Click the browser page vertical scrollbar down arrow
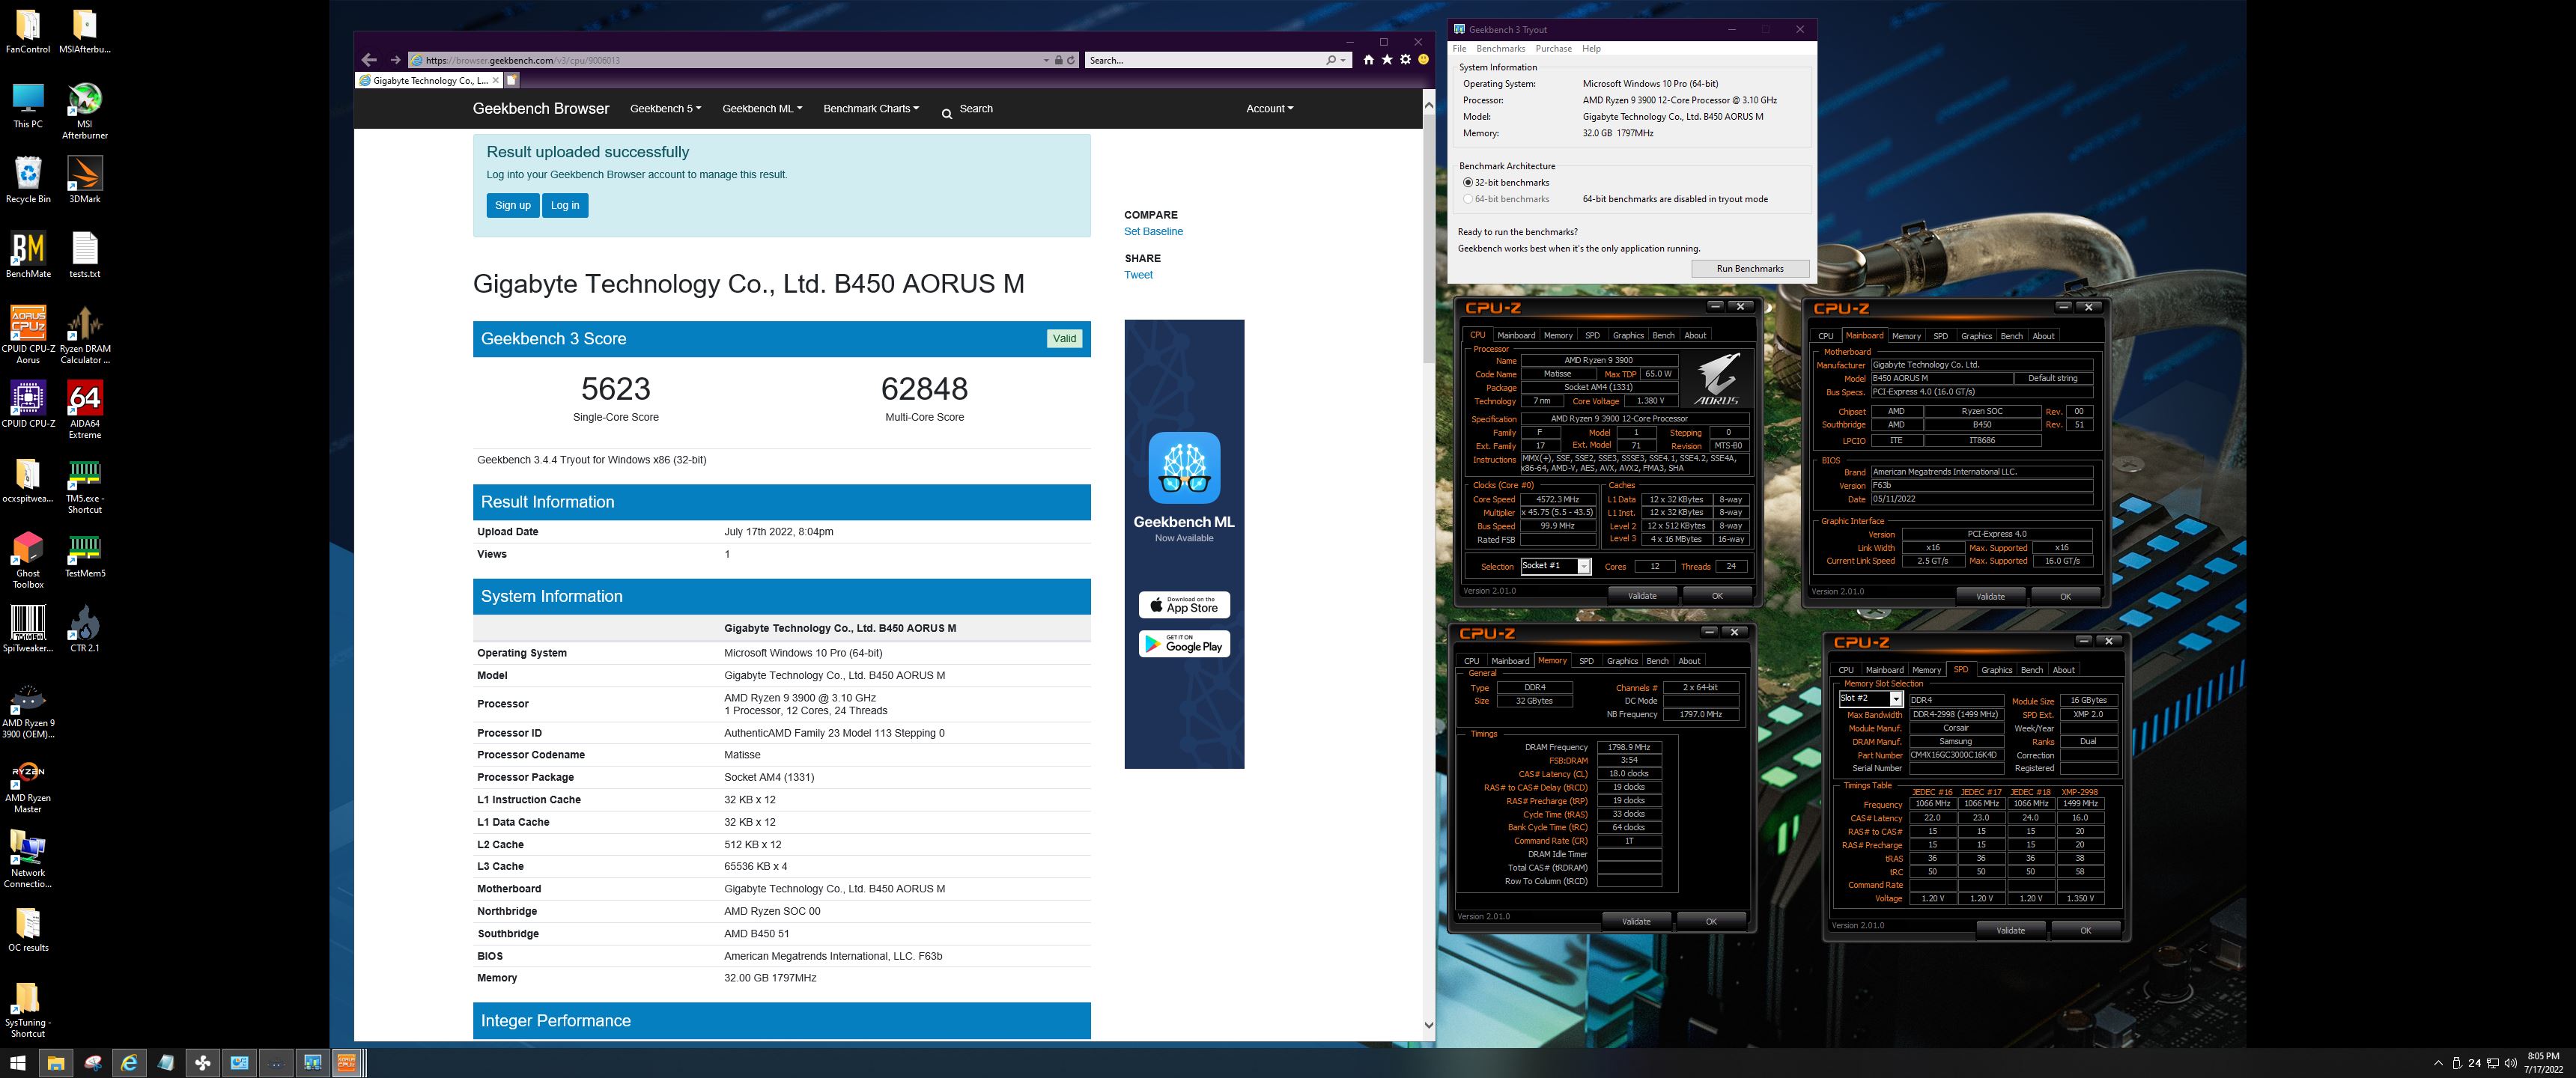This screenshot has height=1078, width=2576. [x=1428, y=1025]
